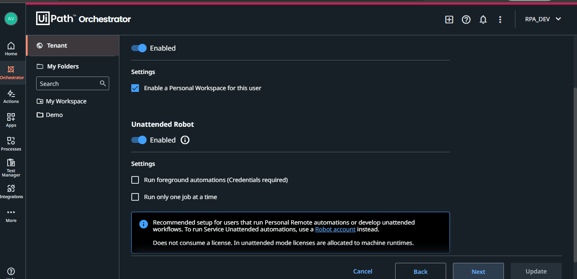Open the help question mark icon in header

pos(466,20)
